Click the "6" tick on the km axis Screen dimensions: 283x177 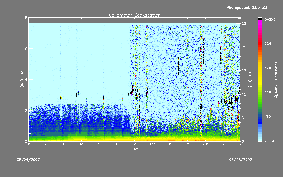(26, 48)
